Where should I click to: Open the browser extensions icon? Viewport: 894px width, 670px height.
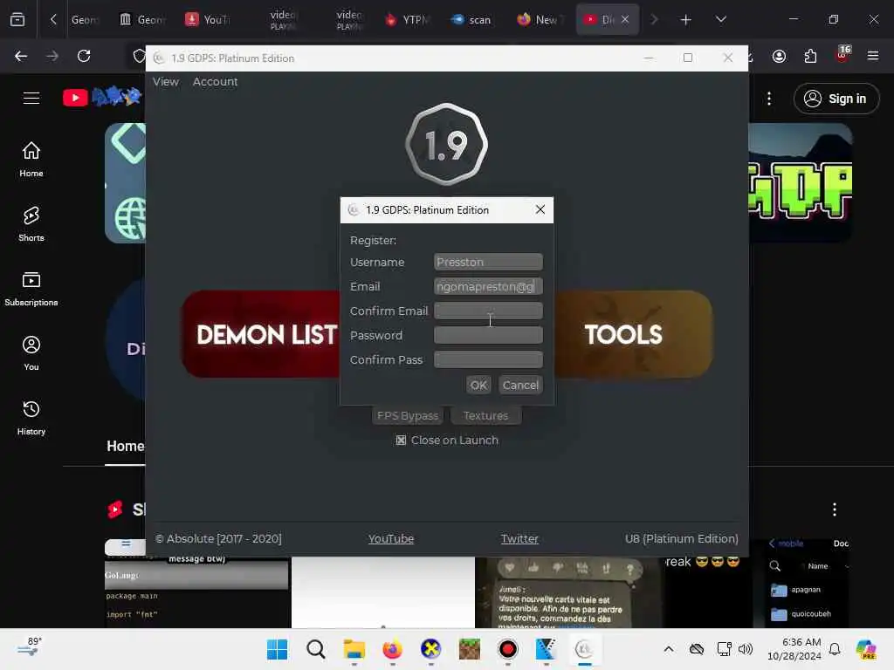[810, 56]
